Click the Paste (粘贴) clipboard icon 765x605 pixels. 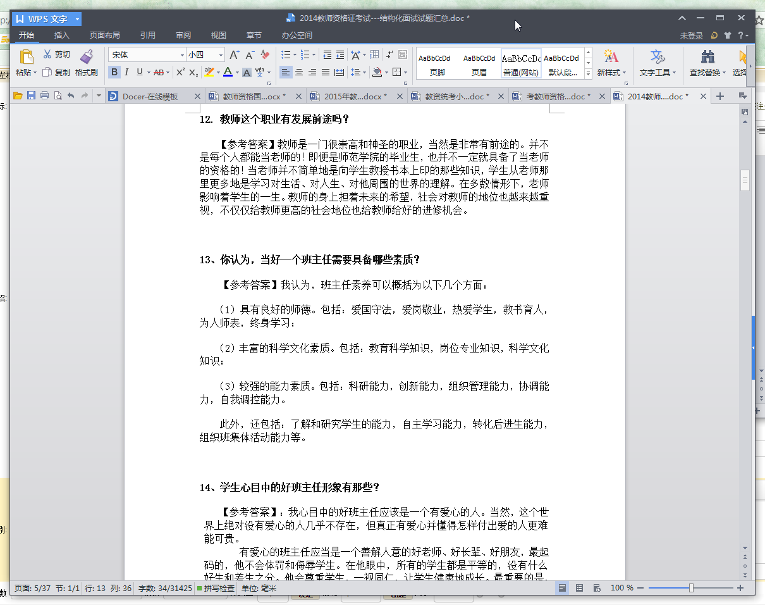click(x=26, y=57)
